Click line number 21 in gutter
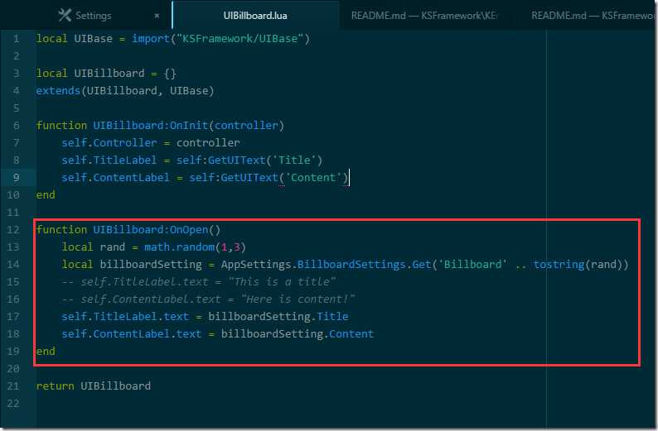Viewport: 658px width, 431px height. (13, 386)
